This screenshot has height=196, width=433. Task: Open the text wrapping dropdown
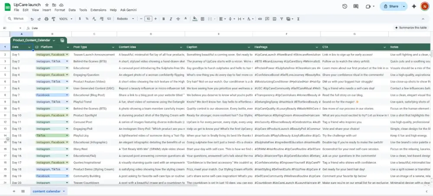point(241,19)
